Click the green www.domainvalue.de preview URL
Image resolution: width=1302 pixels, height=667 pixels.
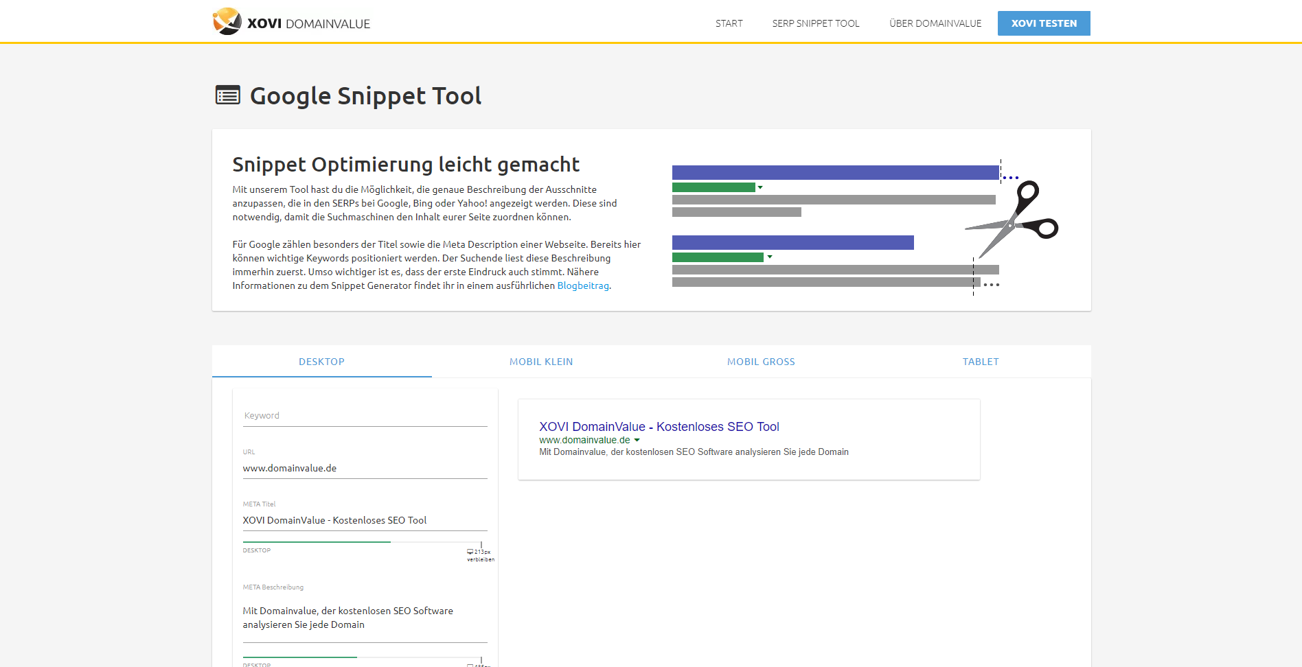(584, 440)
